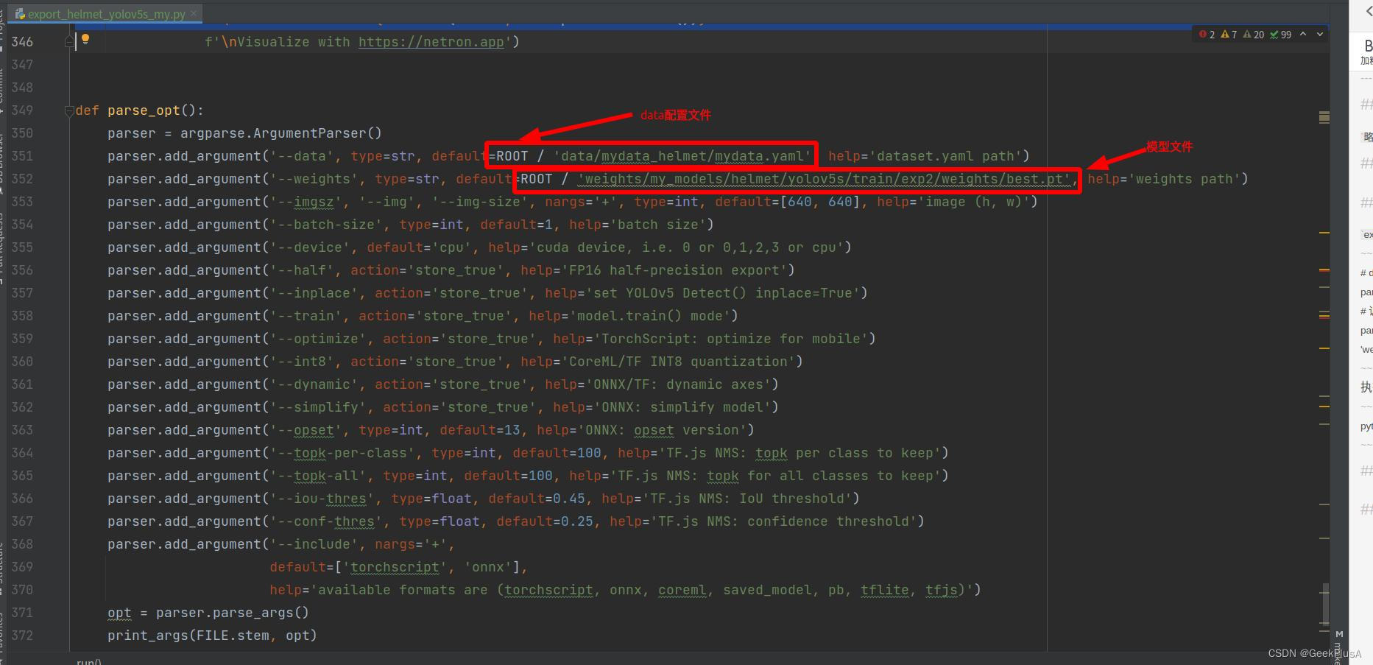The height and width of the screenshot is (665, 1373).
Task: Toggle the fold end marker on line 346
Action: coord(69,42)
